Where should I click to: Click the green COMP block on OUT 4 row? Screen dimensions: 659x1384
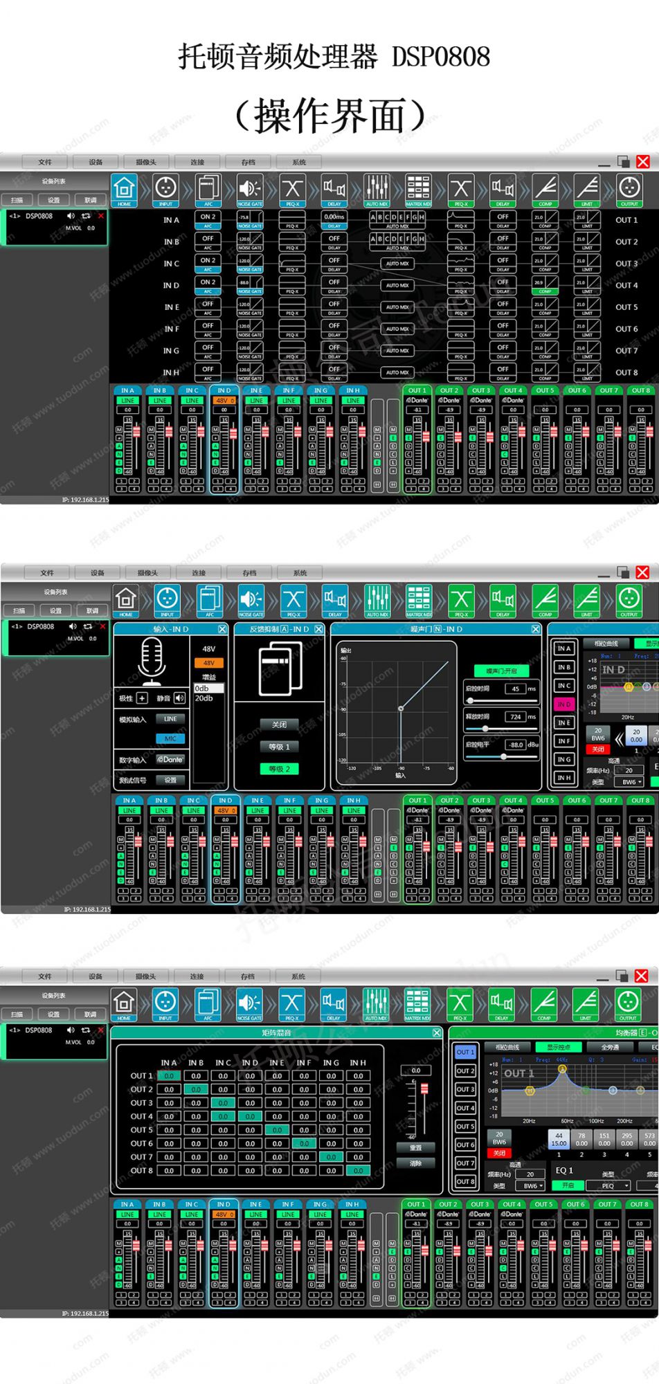pos(545,285)
